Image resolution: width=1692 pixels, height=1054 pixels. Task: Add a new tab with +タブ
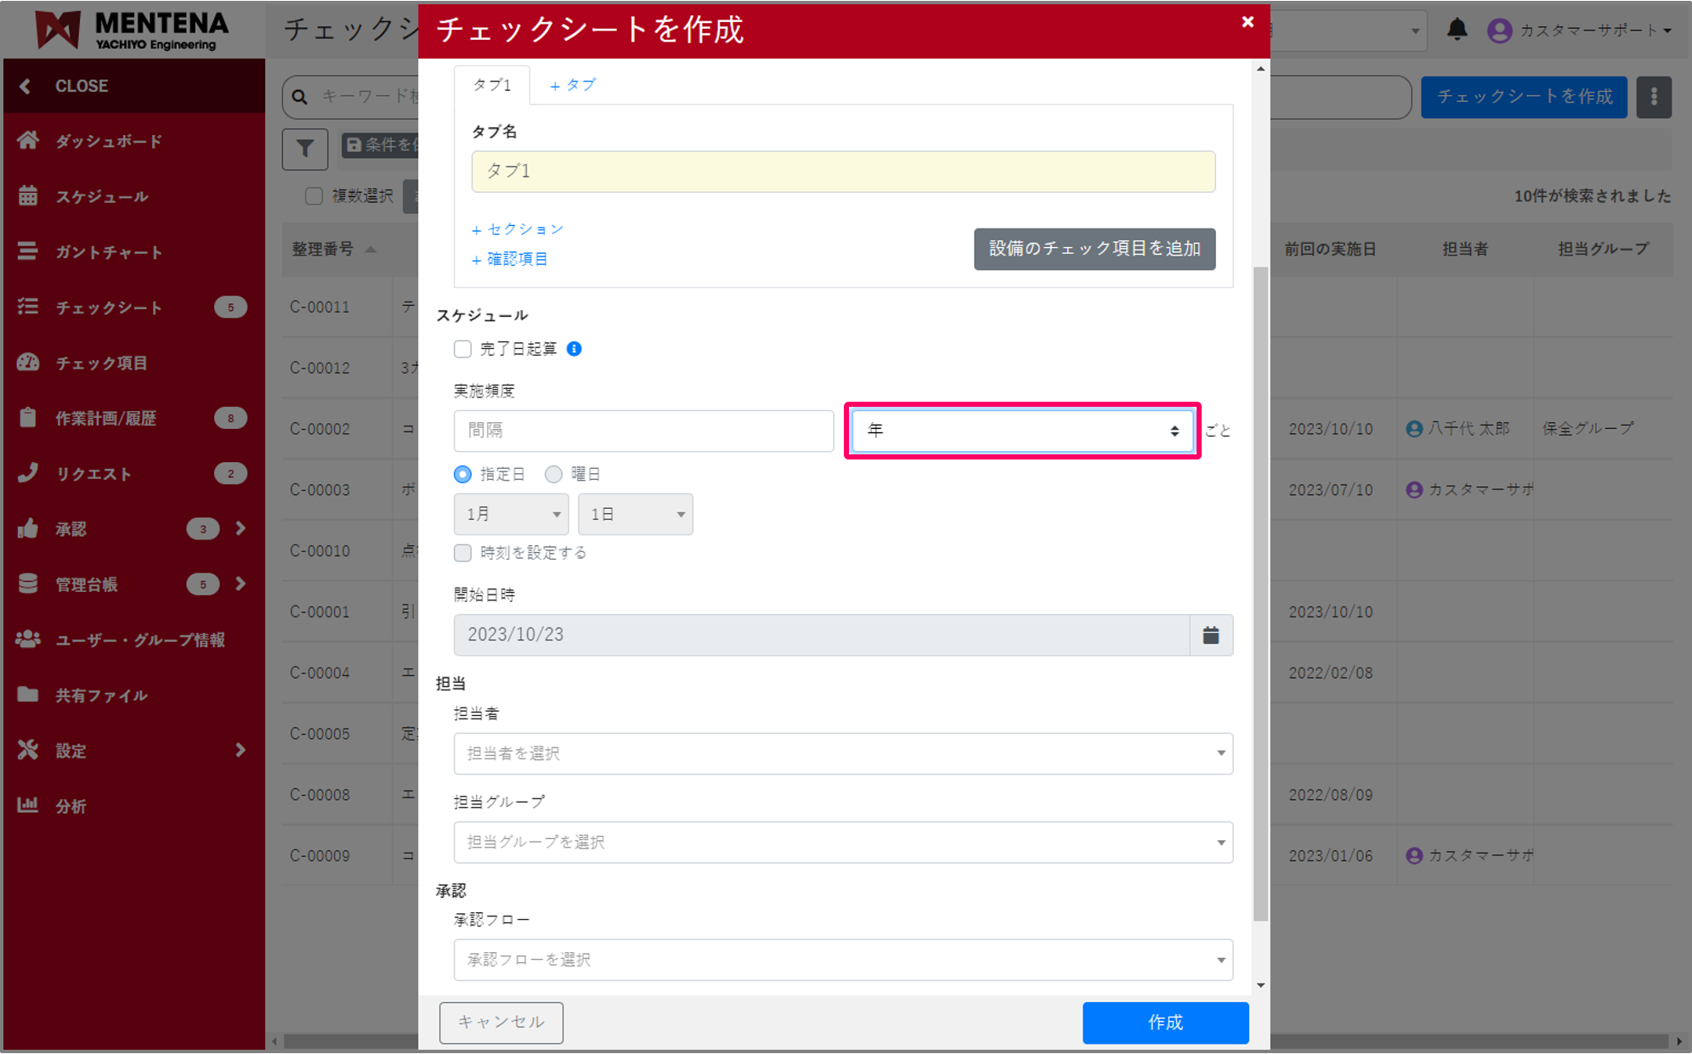click(573, 85)
